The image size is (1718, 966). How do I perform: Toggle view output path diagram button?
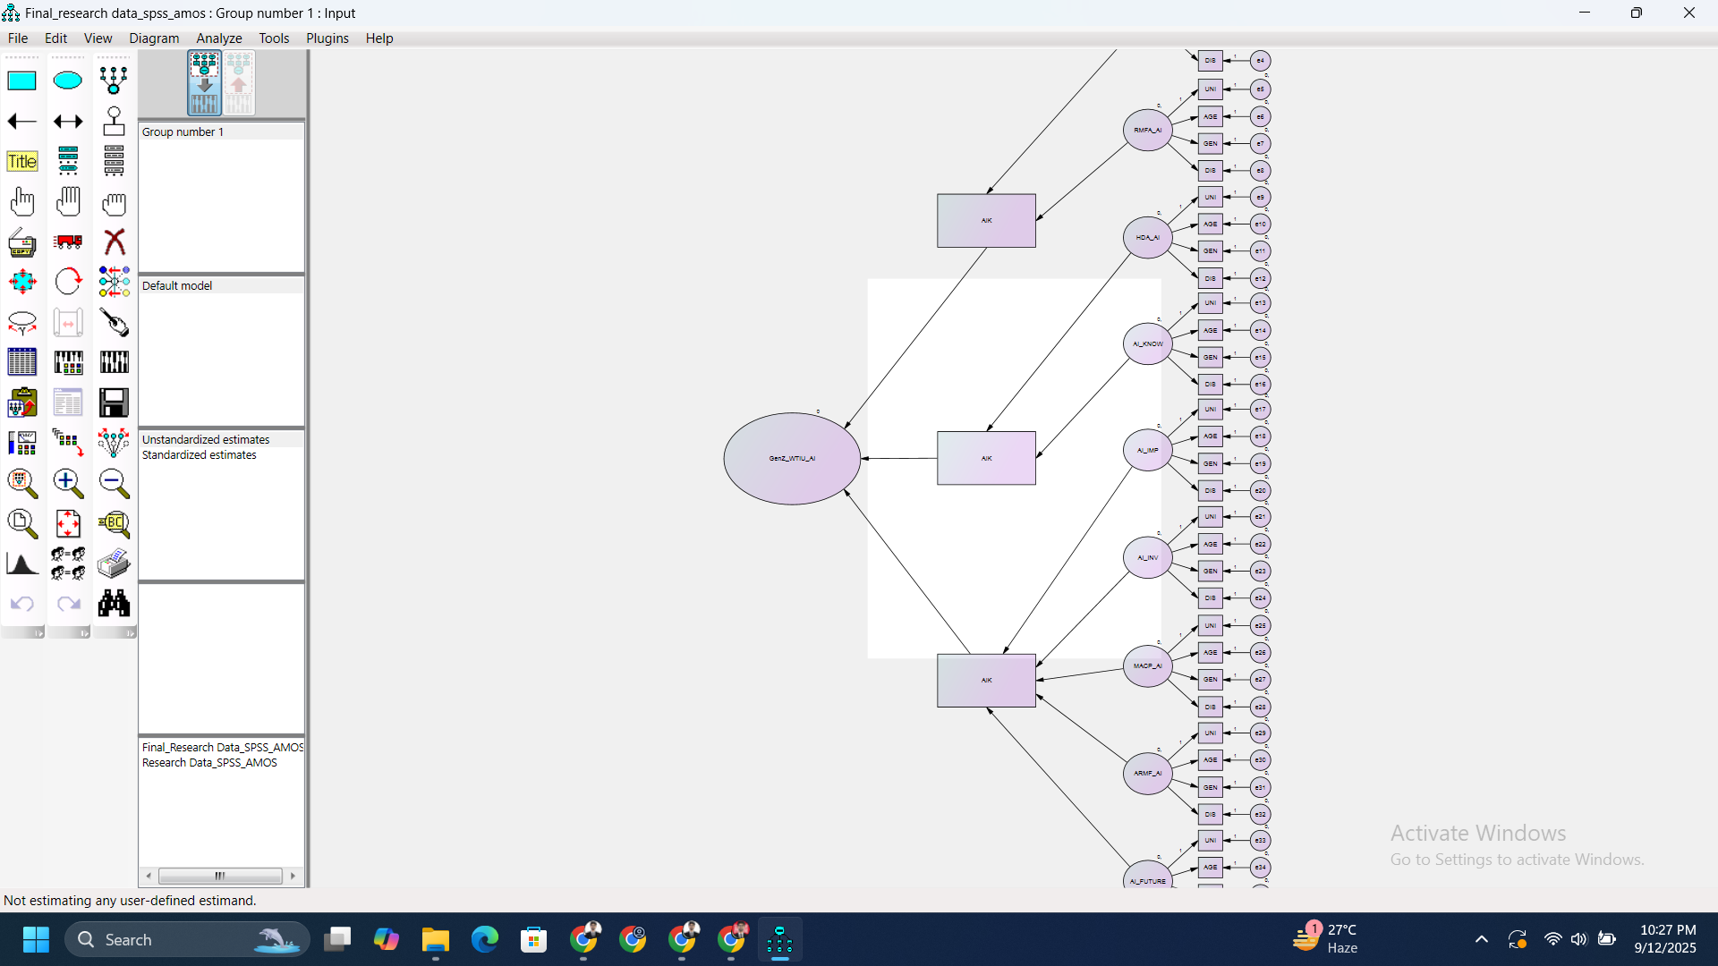239,83
